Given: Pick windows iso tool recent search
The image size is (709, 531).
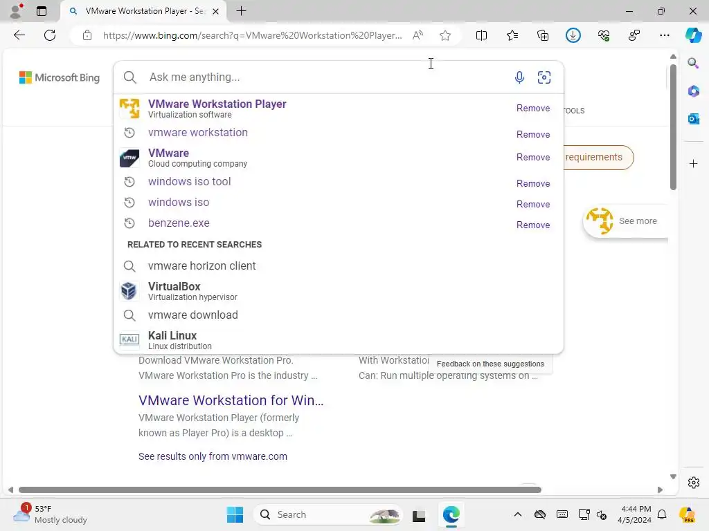Looking at the screenshot, I should tap(189, 182).
